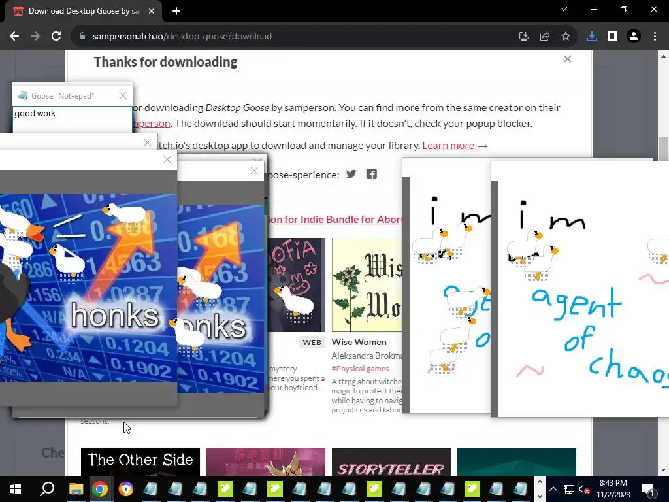Viewport: 669px width, 502px height.
Task: Open the Wise Women cover thumbnail
Action: point(367,285)
